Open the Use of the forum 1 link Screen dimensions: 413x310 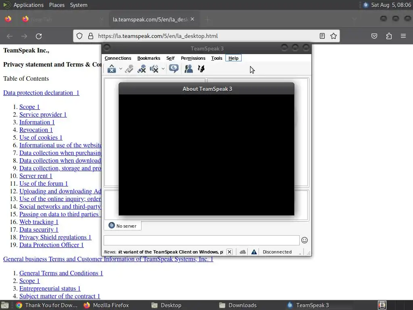pos(44,184)
